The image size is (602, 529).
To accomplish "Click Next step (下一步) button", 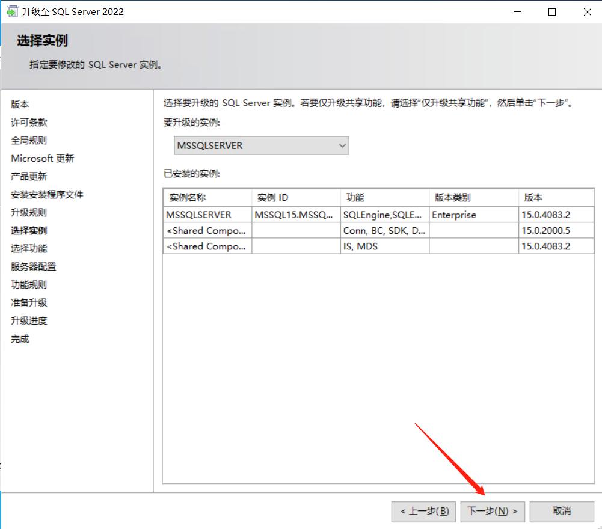I will pyautogui.click(x=493, y=512).
